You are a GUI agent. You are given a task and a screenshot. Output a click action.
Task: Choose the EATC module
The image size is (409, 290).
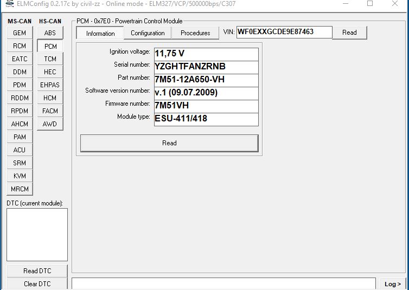(20, 59)
